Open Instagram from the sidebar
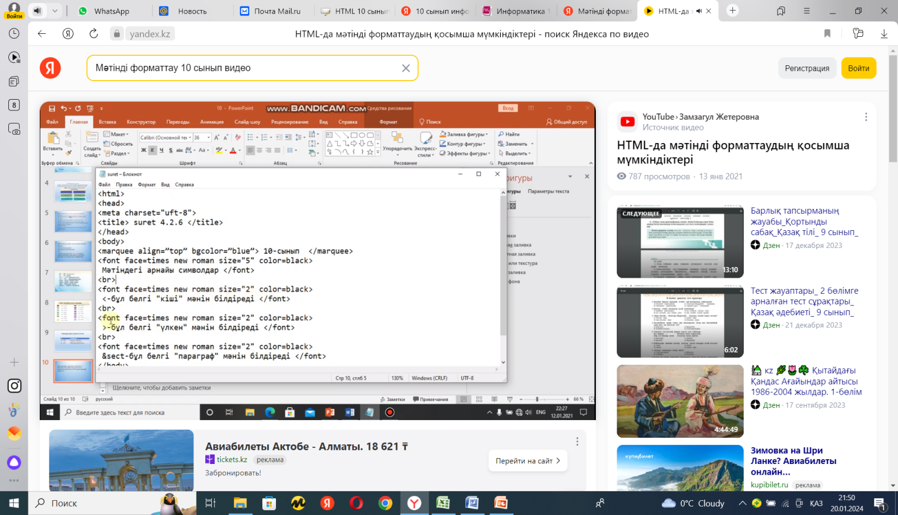Screen dimensions: 898x515 point(14,386)
